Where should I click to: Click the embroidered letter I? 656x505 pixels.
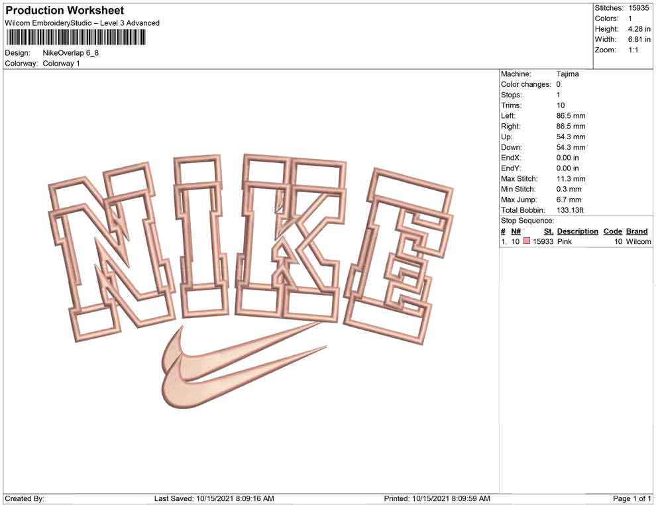[x=203, y=237]
